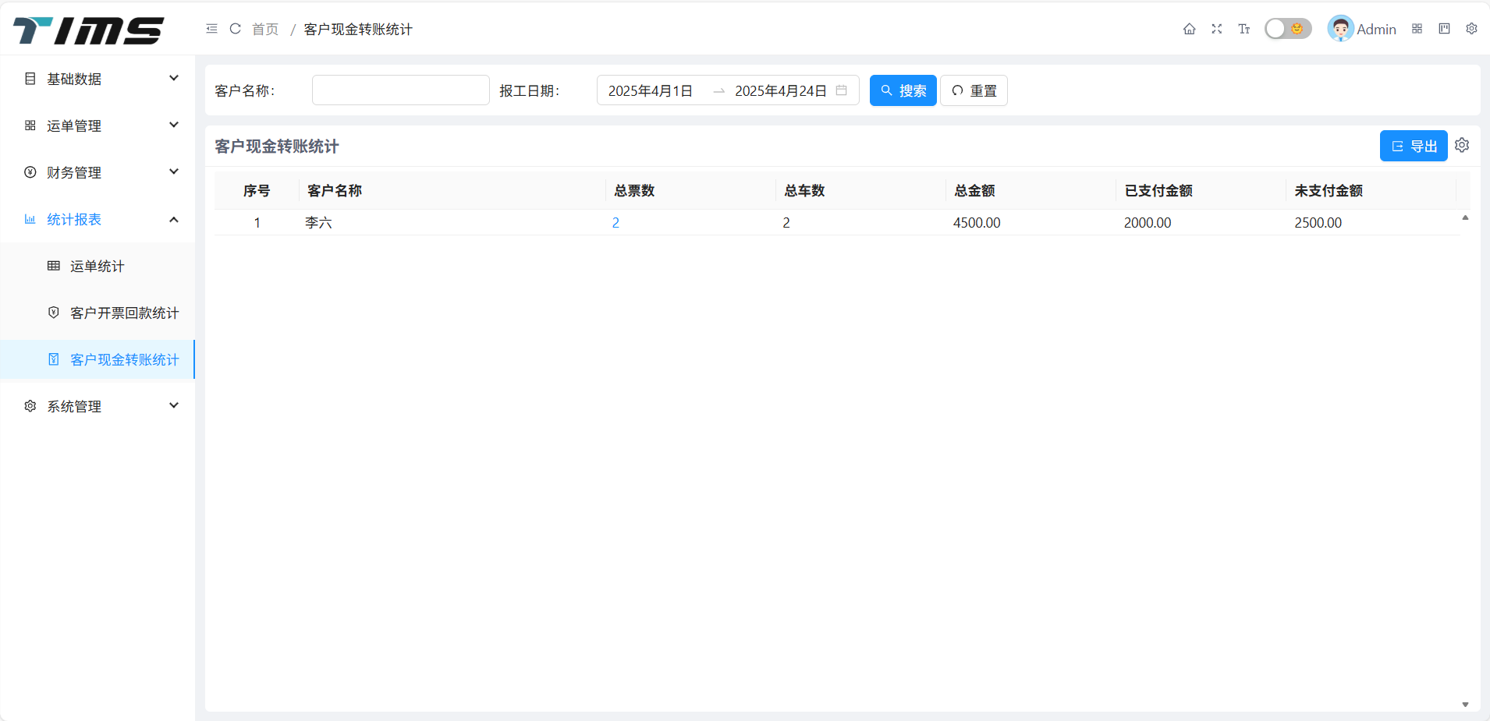Image resolution: width=1490 pixels, height=721 pixels.
Task: Enter fullscreen with the expand icon
Action: click(1216, 29)
